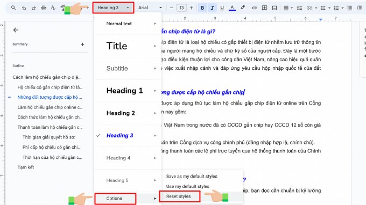Image resolution: width=366 pixels, height=205 pixels.
Task: Insert a numbered list
Action: coord(336,8)
